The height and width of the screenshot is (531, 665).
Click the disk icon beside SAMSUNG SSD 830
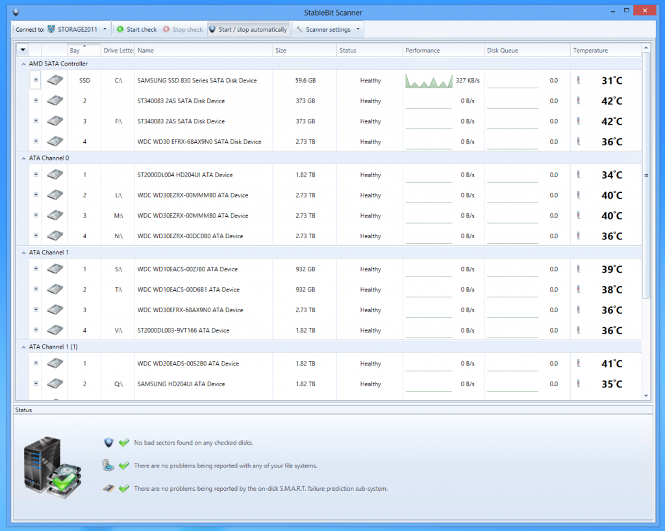click(55, 80)
